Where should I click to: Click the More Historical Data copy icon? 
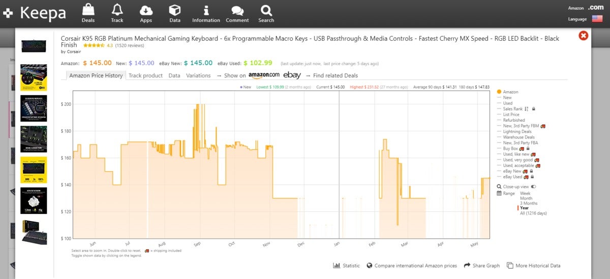click(x=510, y=266)
